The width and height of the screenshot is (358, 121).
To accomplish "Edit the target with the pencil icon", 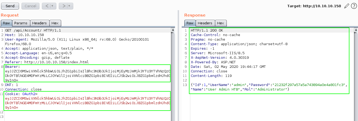I will point(346,6).
